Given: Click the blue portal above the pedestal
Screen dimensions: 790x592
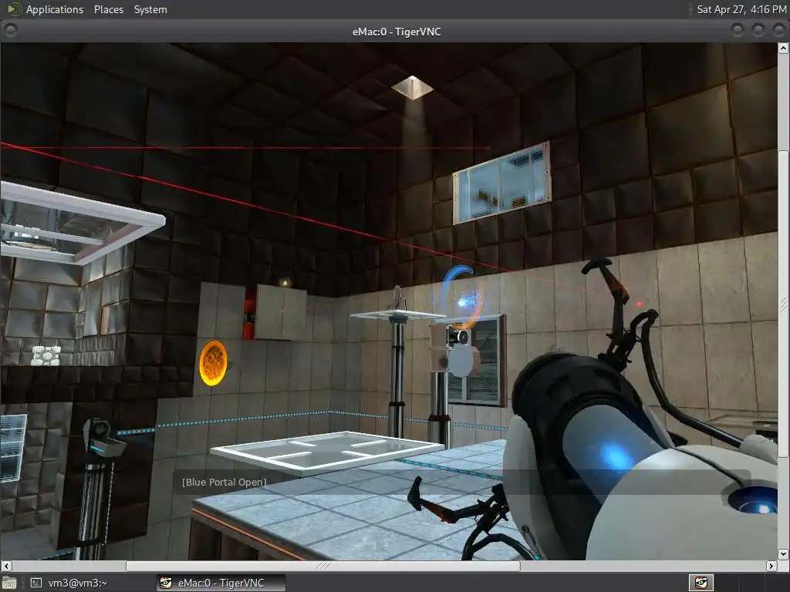Looking at the screenshot, I should coord(461,298).
